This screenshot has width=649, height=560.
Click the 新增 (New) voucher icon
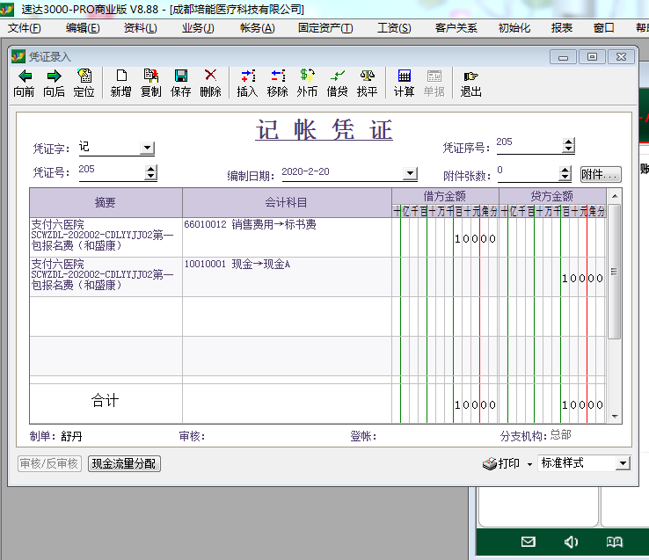click(x=120, y=83)
